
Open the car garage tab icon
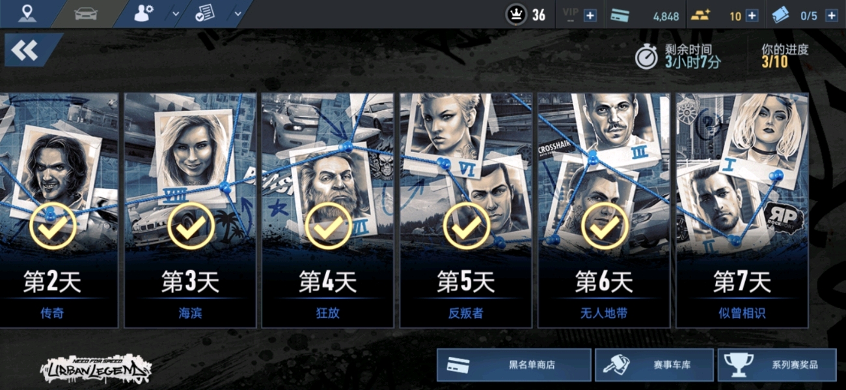click(x=85, y=14)
